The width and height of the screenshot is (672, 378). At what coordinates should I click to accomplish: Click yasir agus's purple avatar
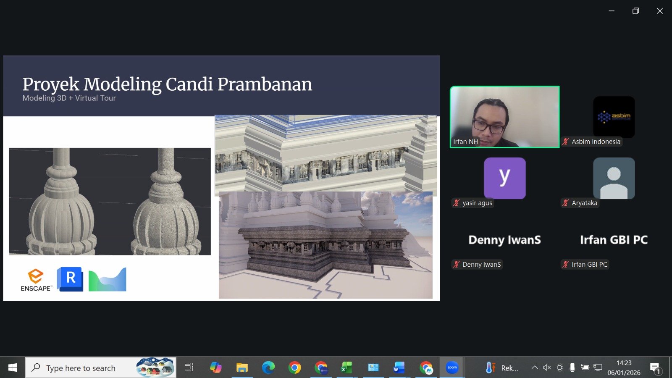[x=504, y=178]
